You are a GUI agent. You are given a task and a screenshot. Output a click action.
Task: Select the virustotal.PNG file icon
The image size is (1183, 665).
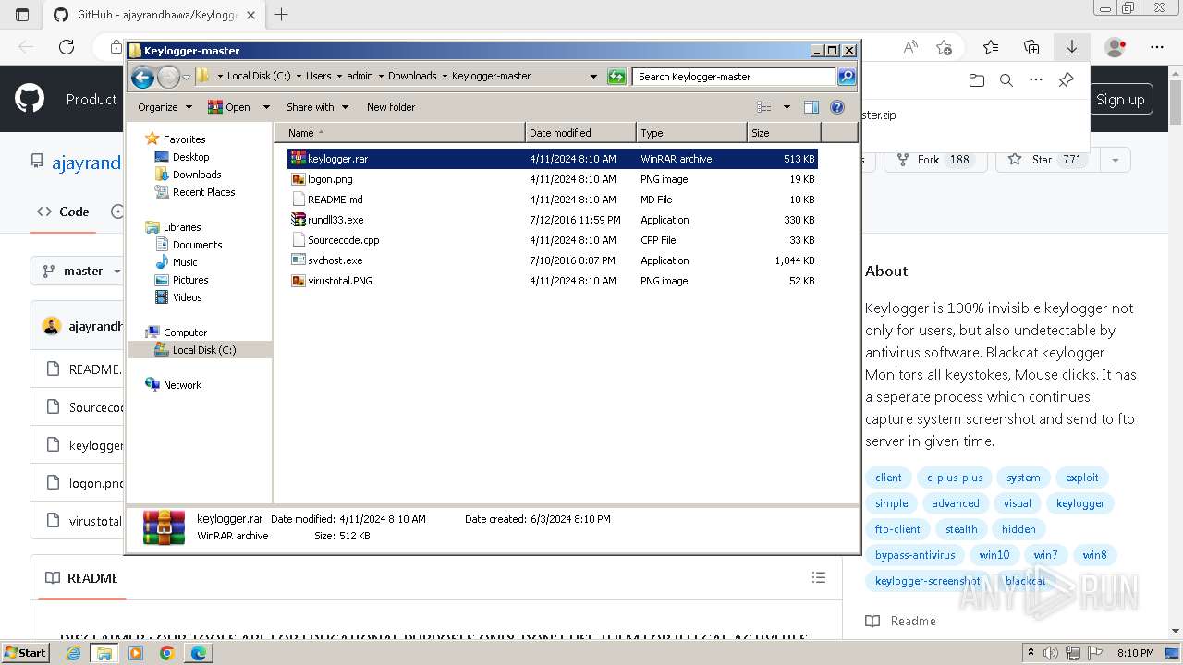pyautogui.click(x=298, y=281)
